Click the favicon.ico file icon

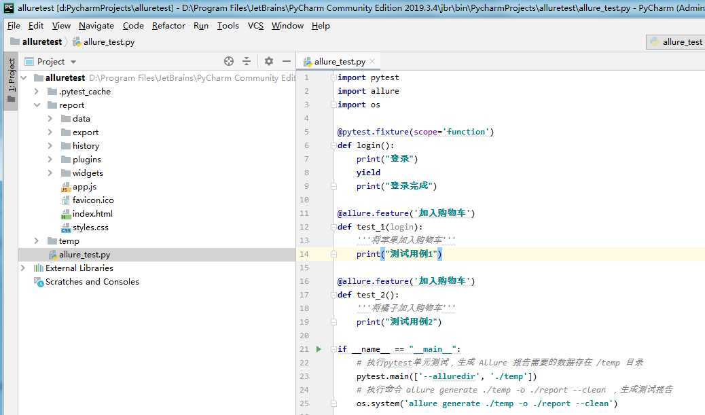[x=66, y=200]
